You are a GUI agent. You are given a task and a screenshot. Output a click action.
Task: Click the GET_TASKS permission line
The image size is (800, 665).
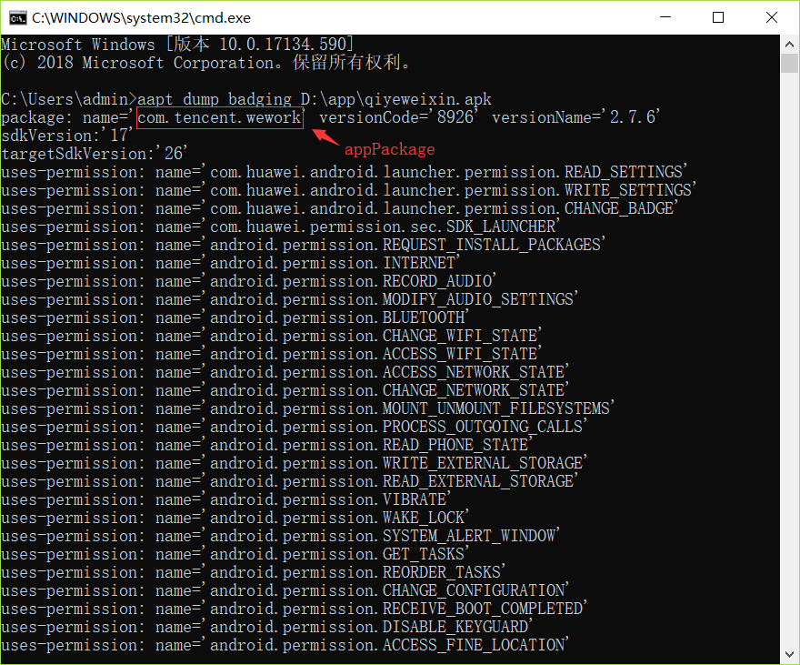(235, 554)
